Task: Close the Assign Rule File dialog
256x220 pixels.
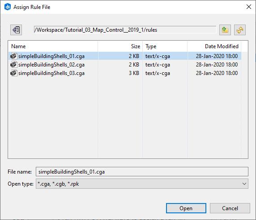Action: [x=249, y=7]
